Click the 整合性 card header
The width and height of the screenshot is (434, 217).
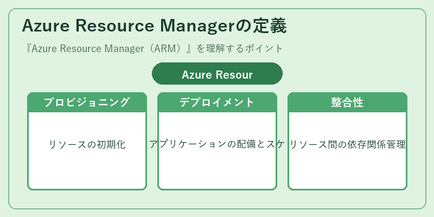coord(347,102)
